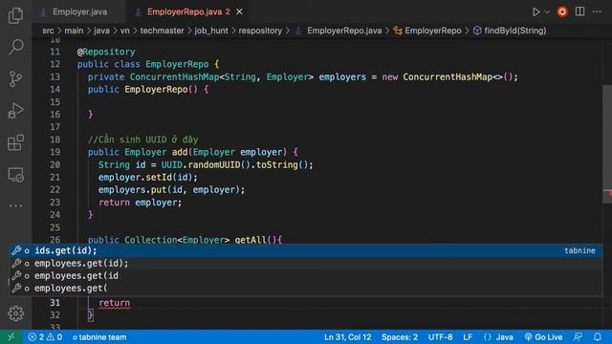Click the Vietnamese comment on line 18
The height and width of the screenshot is (344, 612).
point(142,140)
